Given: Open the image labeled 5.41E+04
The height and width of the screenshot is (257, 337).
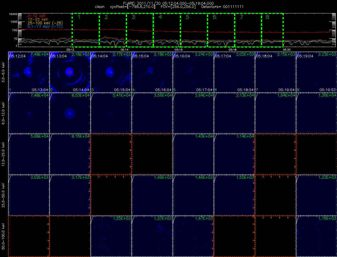Looking at the screenshot, I should point(111,113).
